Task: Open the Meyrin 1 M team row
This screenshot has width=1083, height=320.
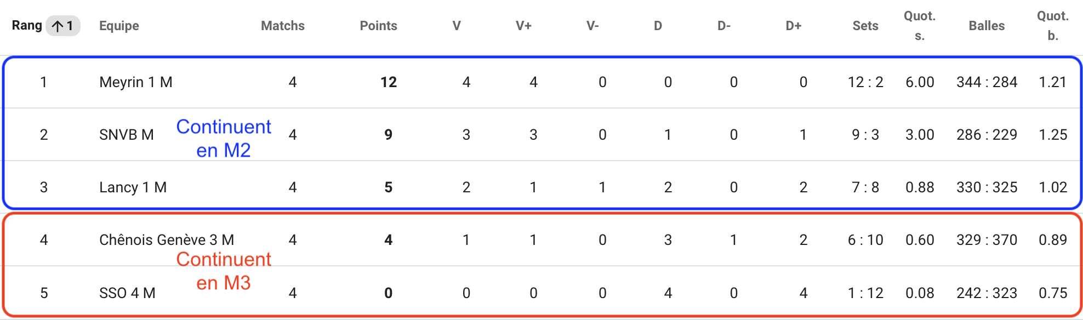Action: click(541, 82)
